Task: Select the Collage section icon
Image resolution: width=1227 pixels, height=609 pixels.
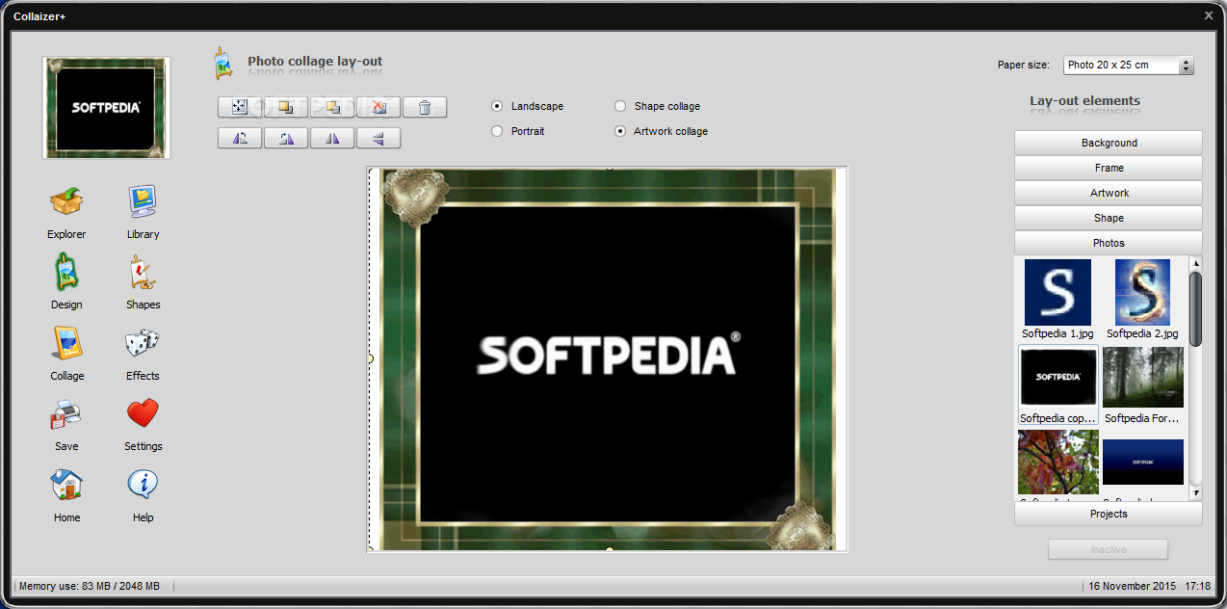Action: 66,345
